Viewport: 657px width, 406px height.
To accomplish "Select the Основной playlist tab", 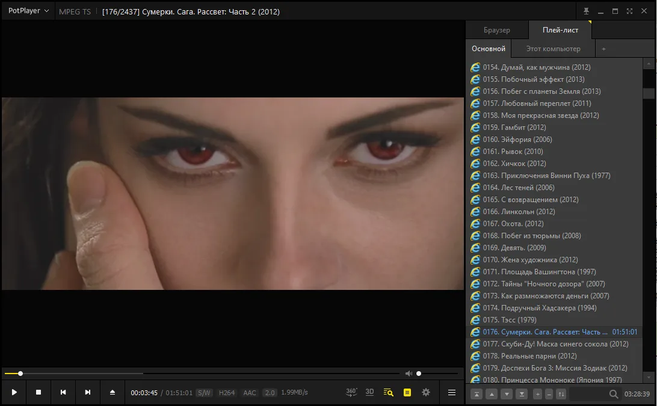I will click(x=489, y=49).
